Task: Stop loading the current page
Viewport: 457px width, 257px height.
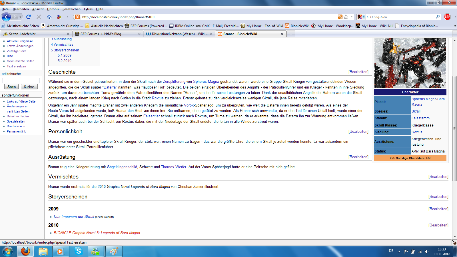Action: pyautogui.click(x=39, y=17)
